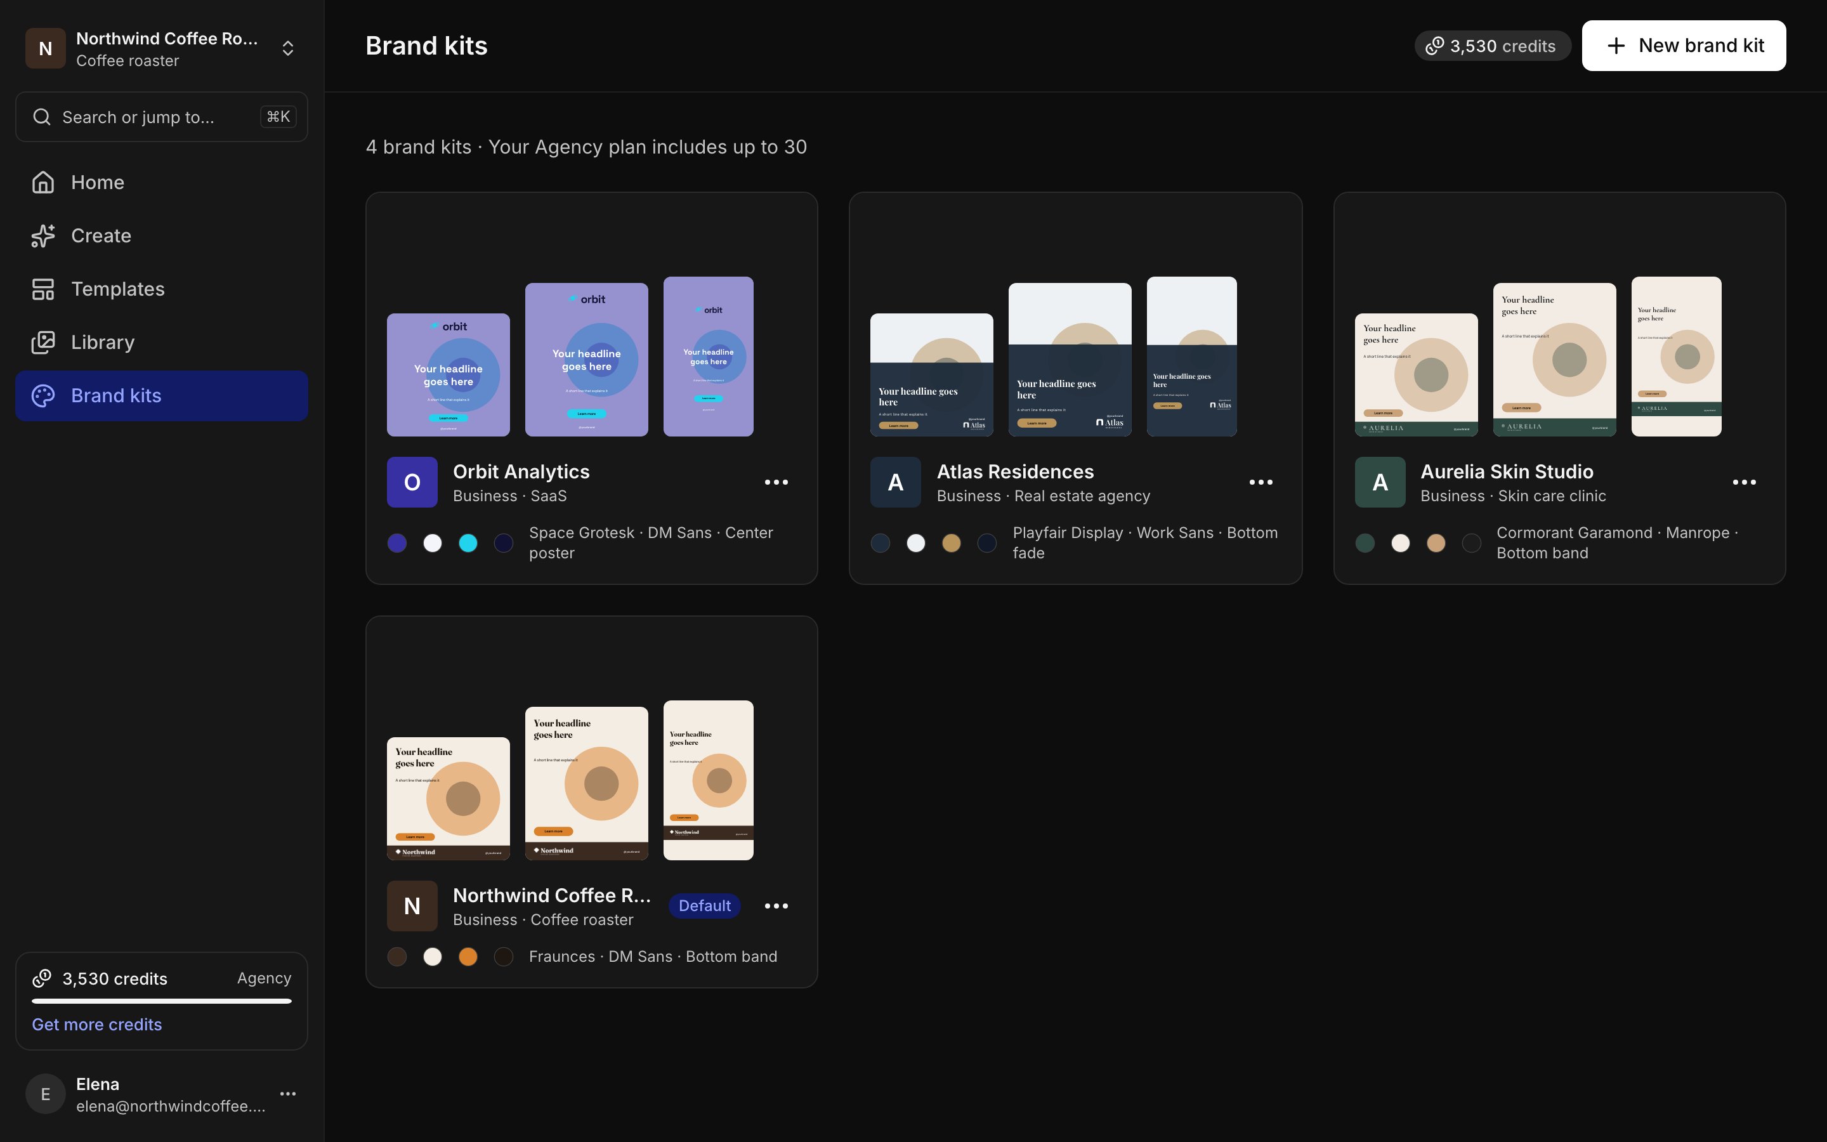
Task: Click the Northwind Coffee N kit avatar
Action: tap(412, 905)
